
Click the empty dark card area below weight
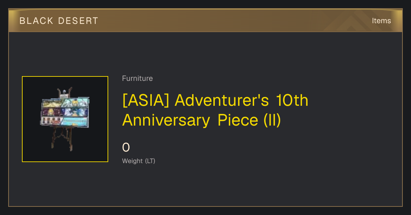click(206, 186)
